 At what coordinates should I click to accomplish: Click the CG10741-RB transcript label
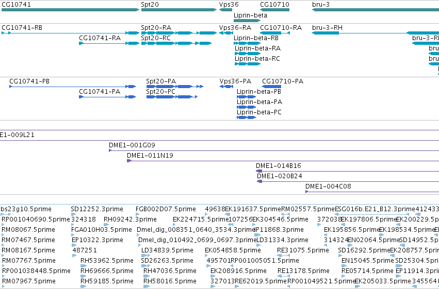coord(22,28)
